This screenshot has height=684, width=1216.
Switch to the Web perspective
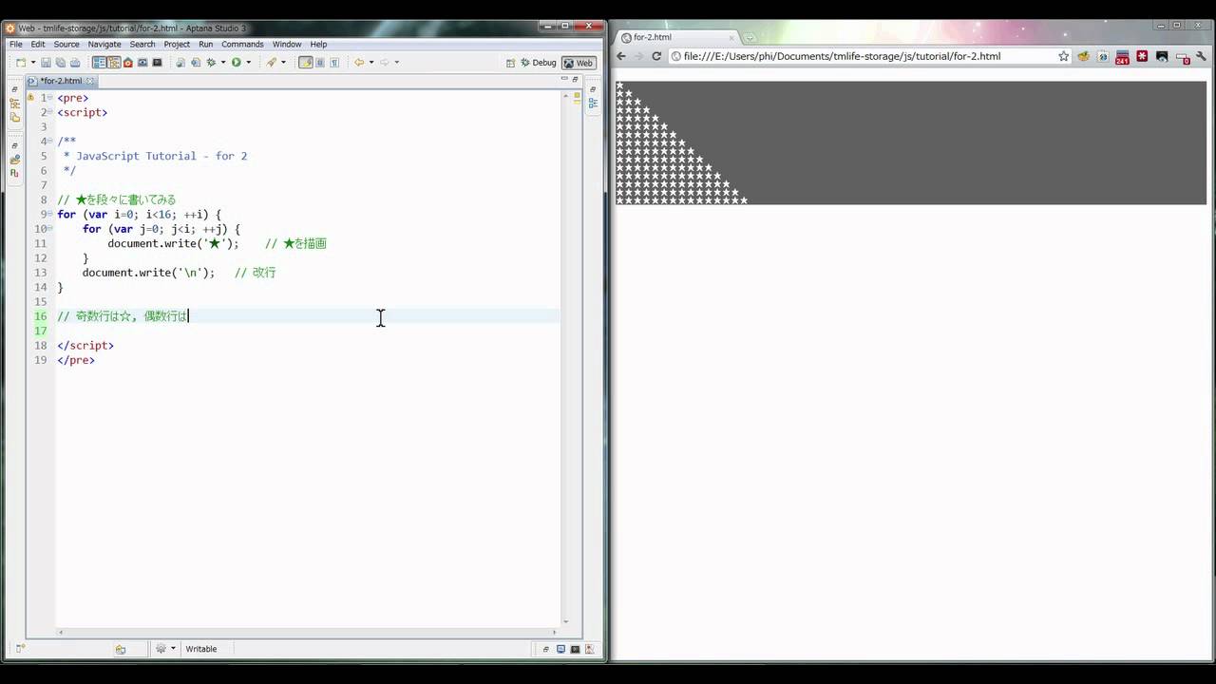[x=578, y=63]
